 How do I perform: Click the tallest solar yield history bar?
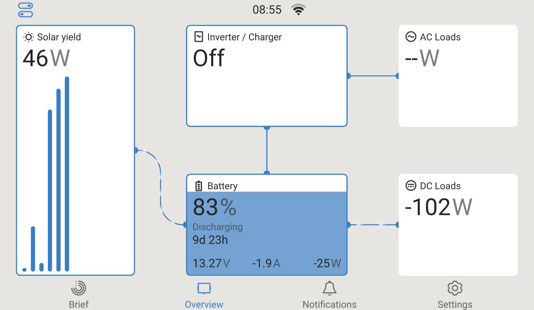(x=67, y=173)
